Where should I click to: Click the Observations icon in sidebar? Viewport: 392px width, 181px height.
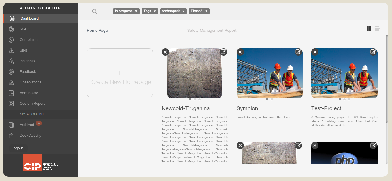coord(11,82)
